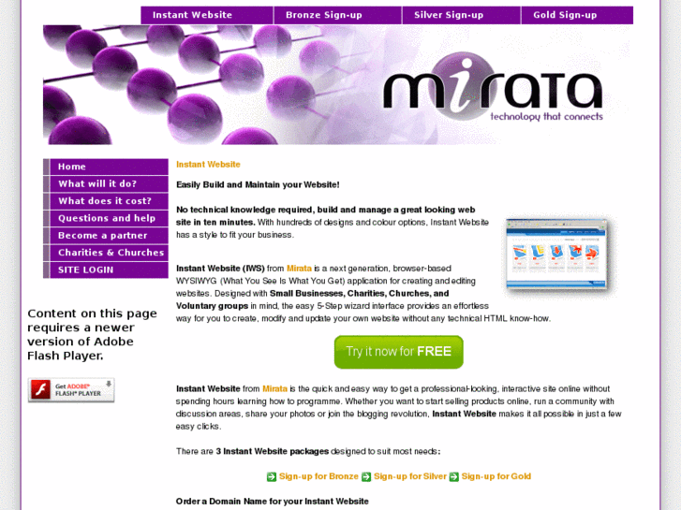Click the 'Easily Build and Maintain your Website!' text
The height and width of the screenshot is (510, 681).
coord(258,185)
